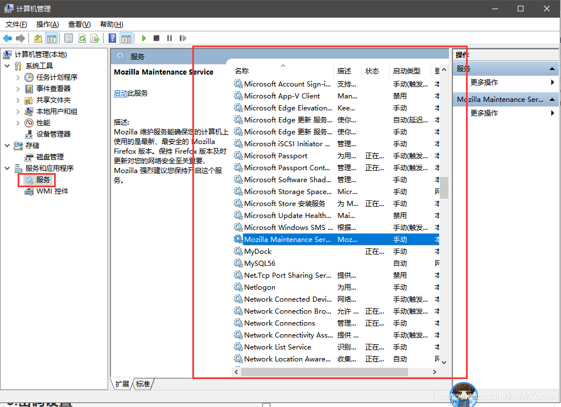Select 磁盘管理 in the tree
The width and height of the screenshot is (561, 407).
click(49, 157)
